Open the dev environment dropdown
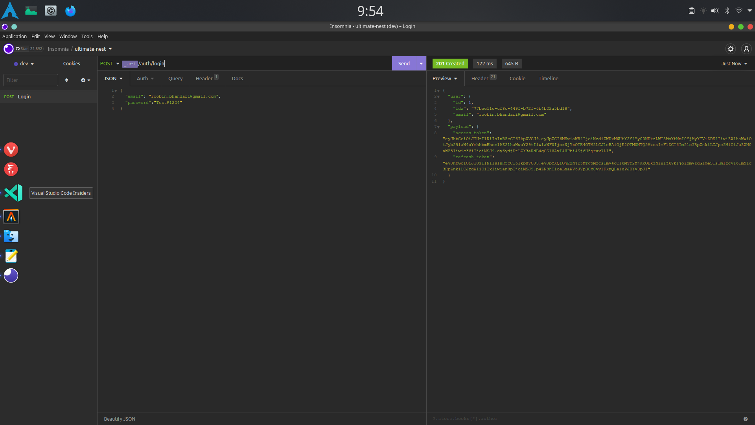755x425 pixels. tap(24, 64)
